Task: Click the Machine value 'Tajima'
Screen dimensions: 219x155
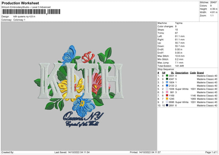Action: coord(178,23)
